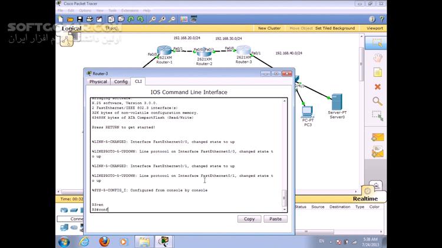Open the File menu
Image resolution: width=442 pixels, height=248 pixels.
pyautogui.click(x=60, y=11)
